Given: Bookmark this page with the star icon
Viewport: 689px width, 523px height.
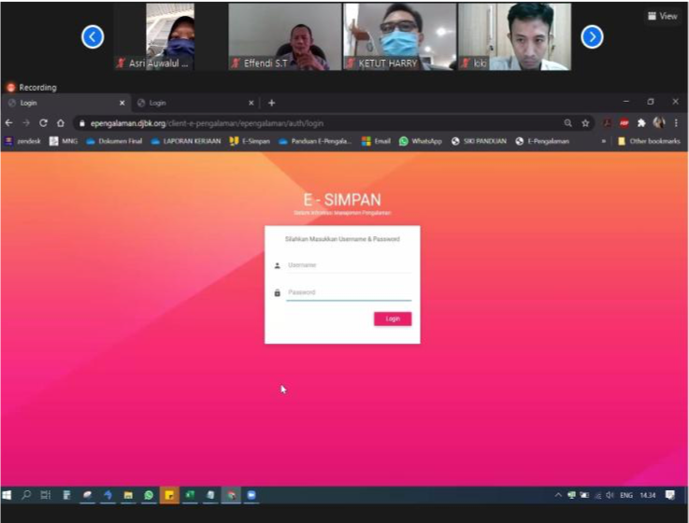Looking at the screenshot, I should point(585,122).
